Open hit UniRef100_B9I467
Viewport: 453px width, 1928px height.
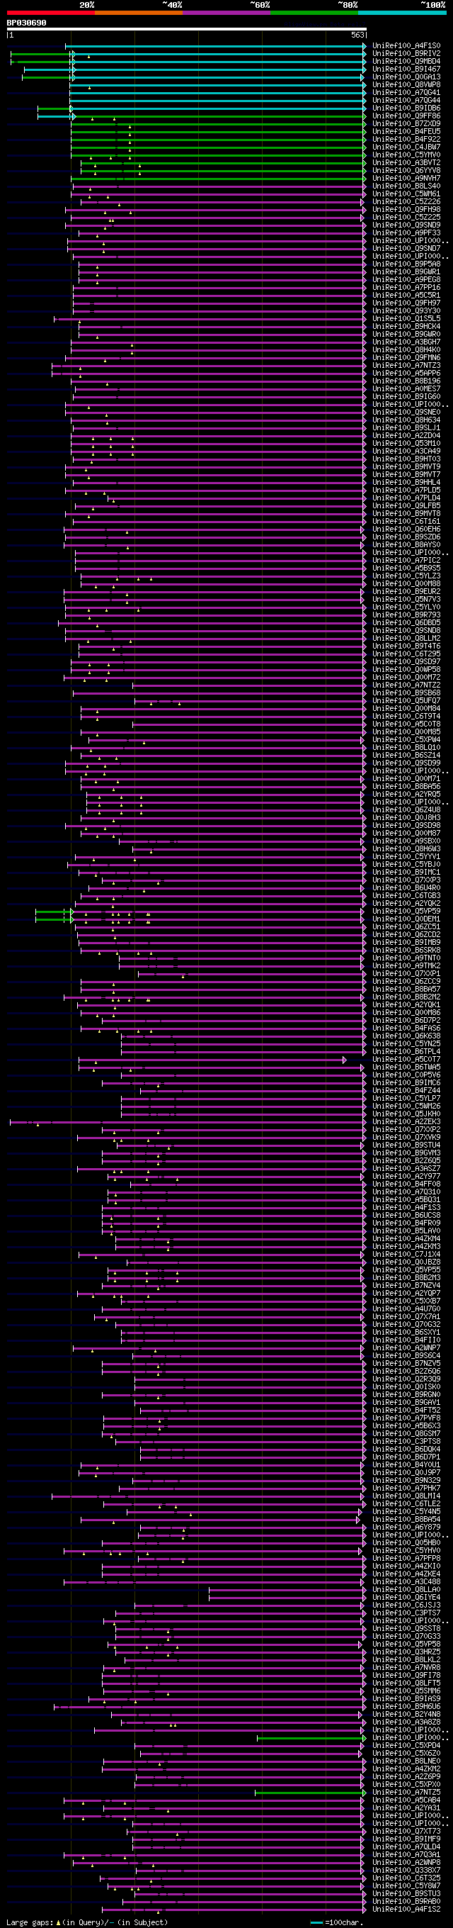point(407,69)
